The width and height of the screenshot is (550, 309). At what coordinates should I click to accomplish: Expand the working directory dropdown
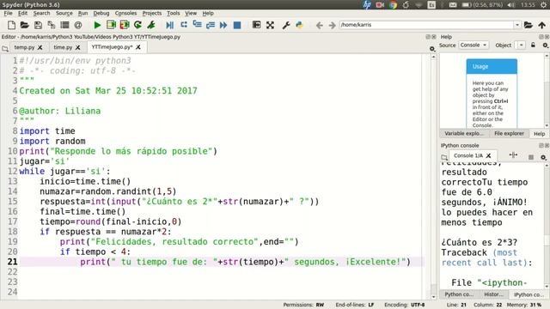(517, 25)
